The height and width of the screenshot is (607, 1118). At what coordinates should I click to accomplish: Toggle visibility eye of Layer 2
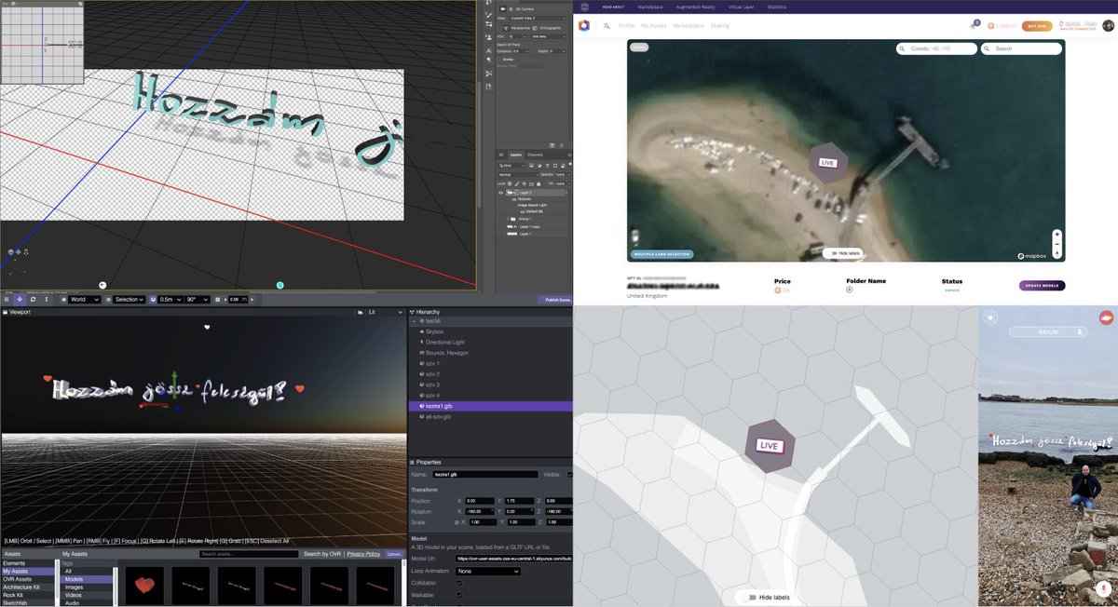click(500, 193)
